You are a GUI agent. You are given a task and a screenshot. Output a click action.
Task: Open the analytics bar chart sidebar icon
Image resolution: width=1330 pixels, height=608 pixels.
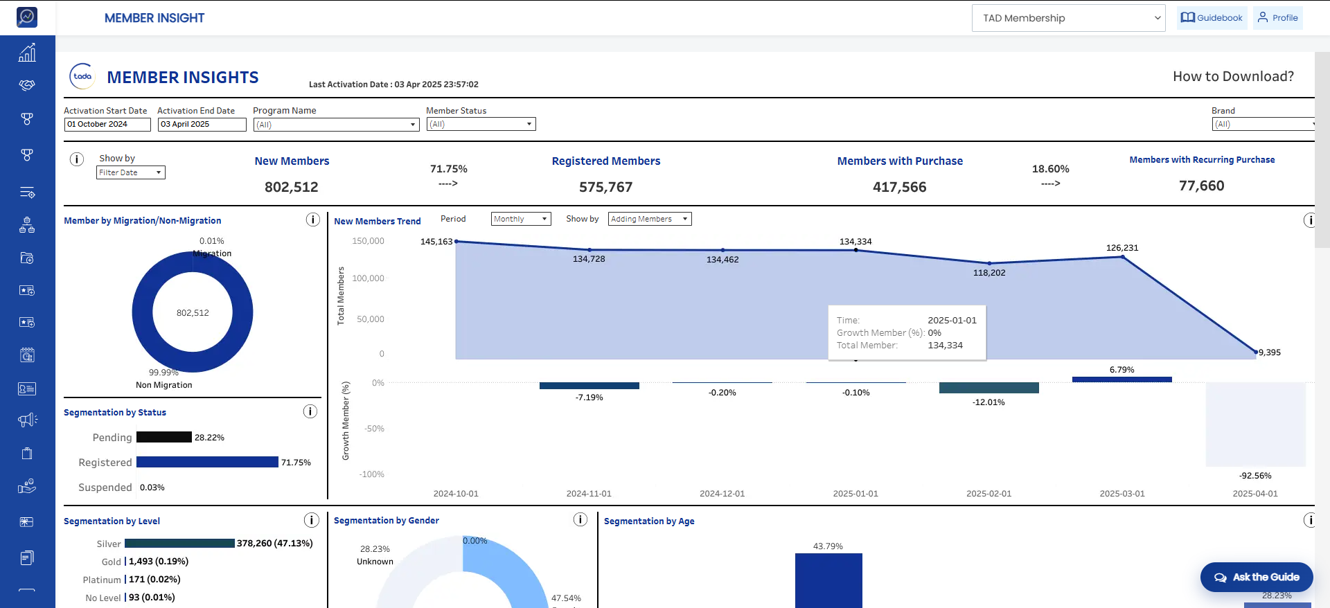pyautogui.click(x=27, y=53)
